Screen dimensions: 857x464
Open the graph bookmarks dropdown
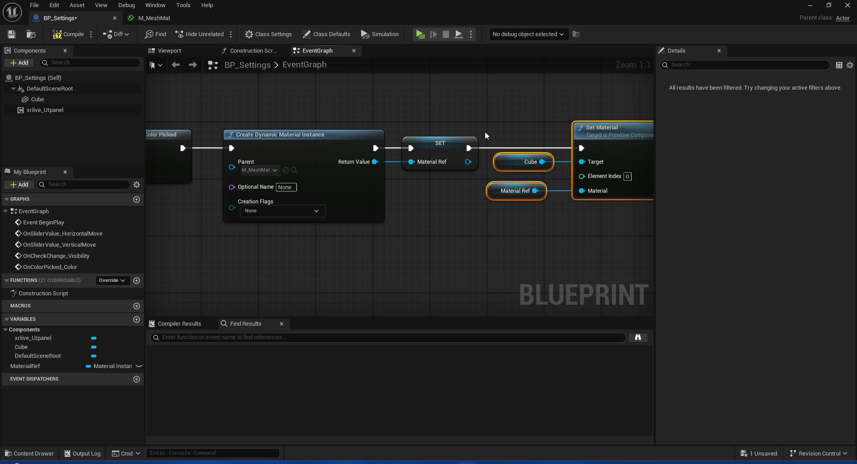click(156, 65)
